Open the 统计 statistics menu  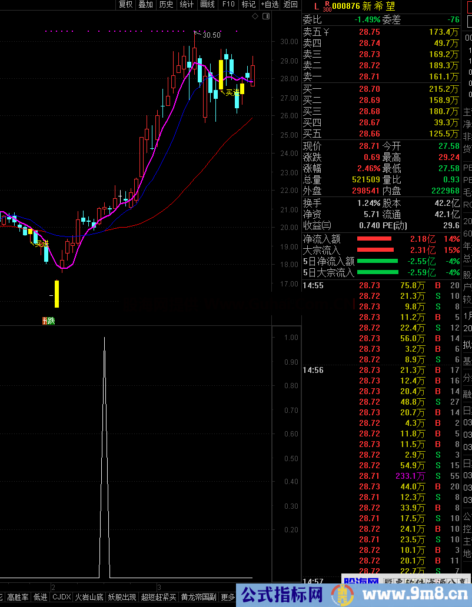(x=187, y=5)
